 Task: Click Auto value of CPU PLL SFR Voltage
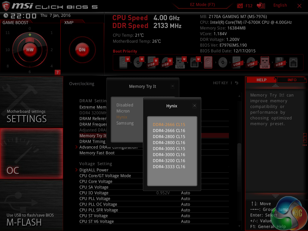pyautogui.click(x=185, y=210)
